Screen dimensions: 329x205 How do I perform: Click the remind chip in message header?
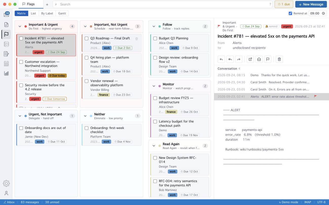pyautogui.click(x=271, y=26)
